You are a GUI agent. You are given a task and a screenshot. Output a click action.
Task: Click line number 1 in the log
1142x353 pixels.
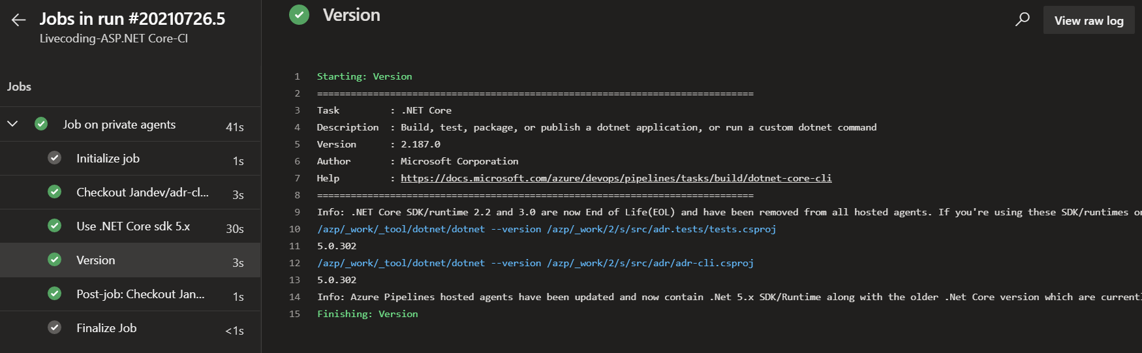click(297, 76)
